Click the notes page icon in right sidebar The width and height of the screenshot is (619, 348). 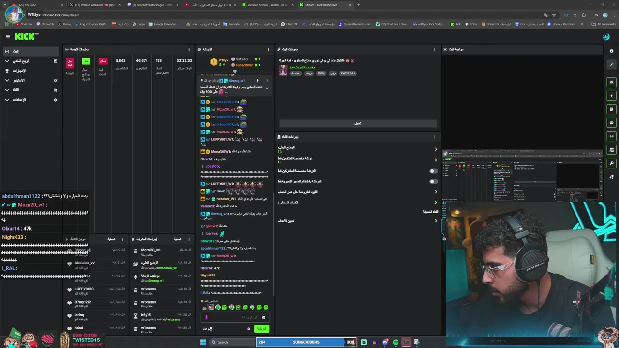(x=611, y=109)
